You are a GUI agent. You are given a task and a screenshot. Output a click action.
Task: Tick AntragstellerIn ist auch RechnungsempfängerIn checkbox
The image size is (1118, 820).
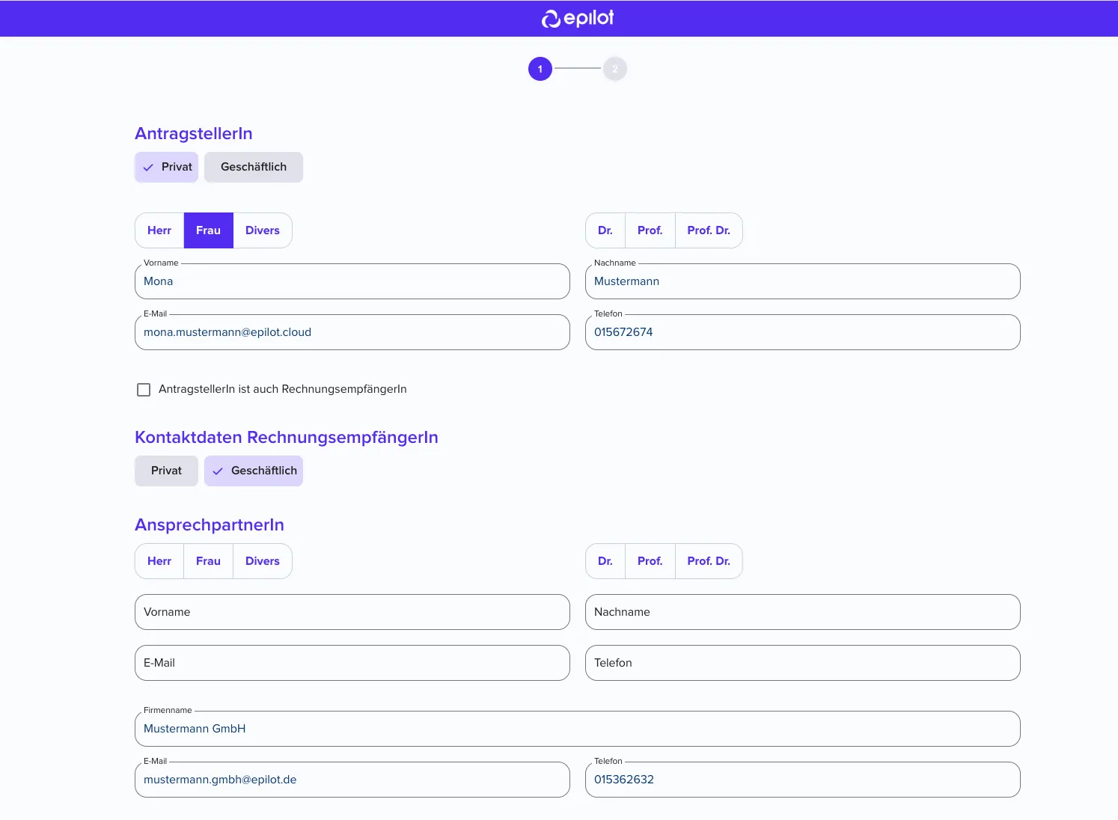pos(144,390)
